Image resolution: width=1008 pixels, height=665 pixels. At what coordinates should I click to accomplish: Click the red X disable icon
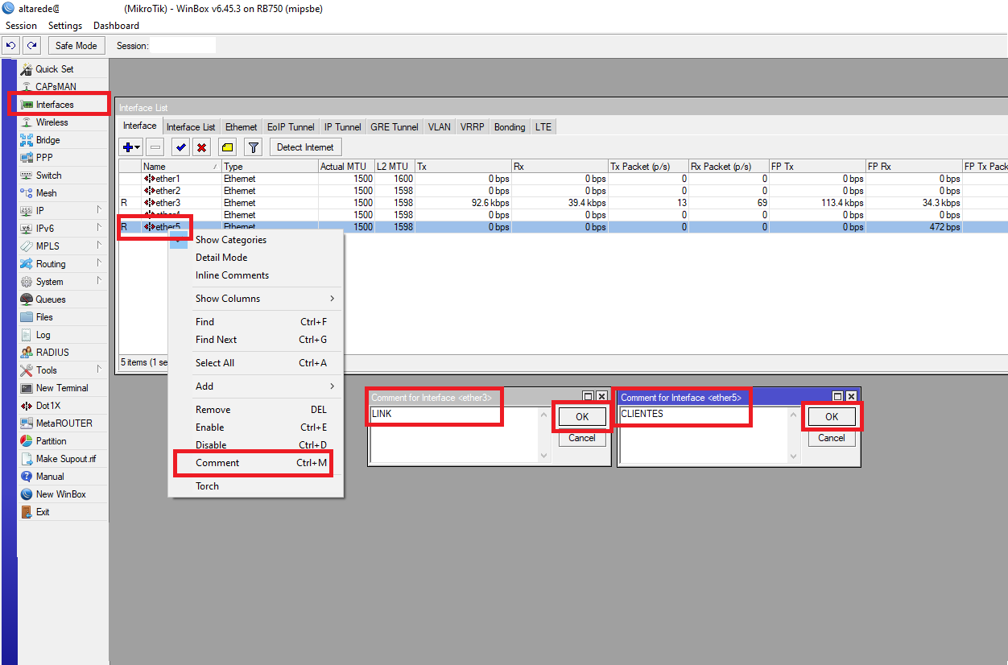pos(202,147)
